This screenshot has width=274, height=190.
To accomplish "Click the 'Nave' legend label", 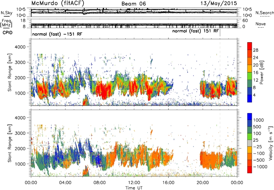I will click(261, 24).
